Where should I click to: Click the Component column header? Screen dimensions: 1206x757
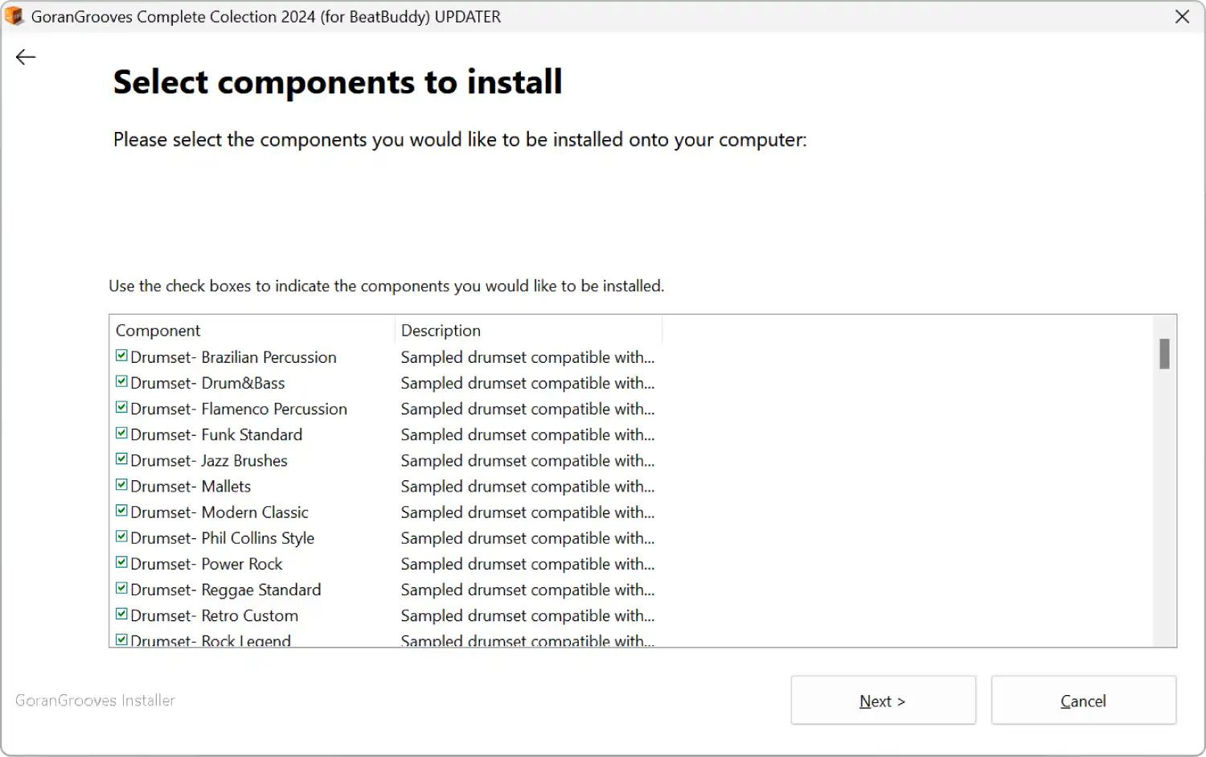click(x=252, y=330)
